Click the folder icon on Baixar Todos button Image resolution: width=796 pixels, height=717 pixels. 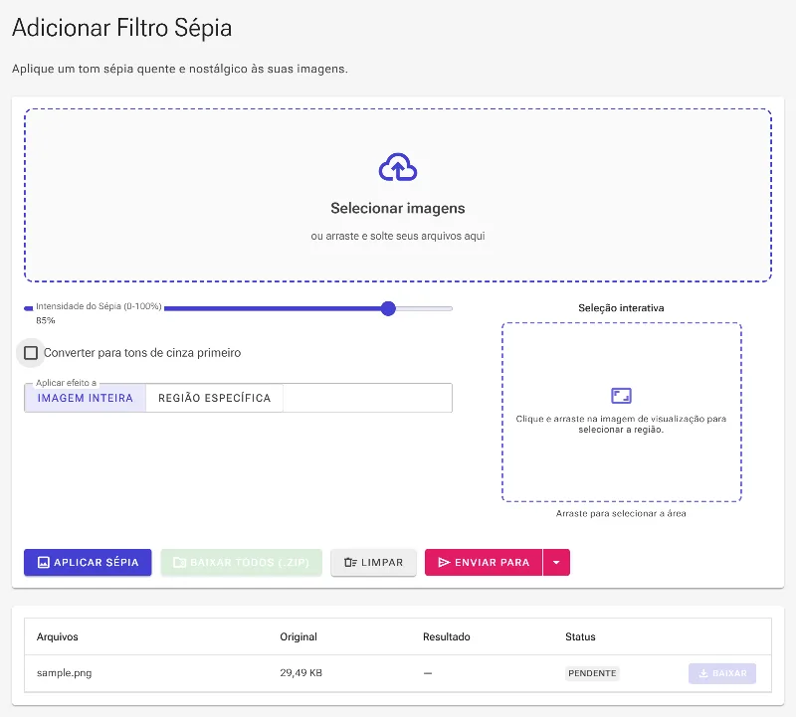180,562
